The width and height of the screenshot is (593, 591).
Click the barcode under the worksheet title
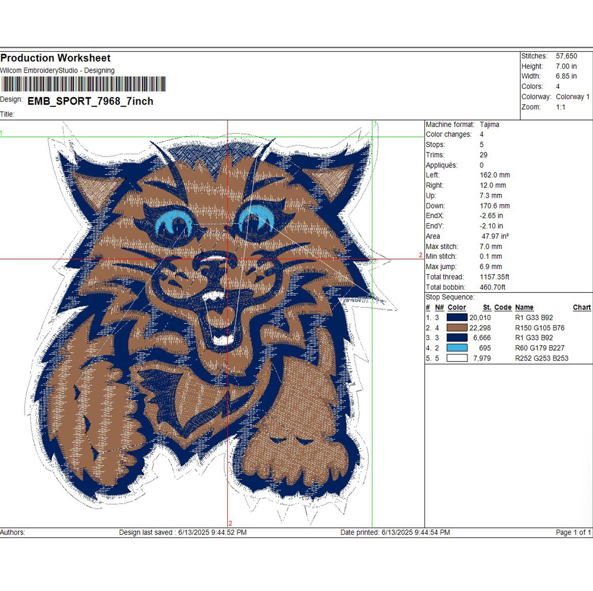tap(83, 84)
